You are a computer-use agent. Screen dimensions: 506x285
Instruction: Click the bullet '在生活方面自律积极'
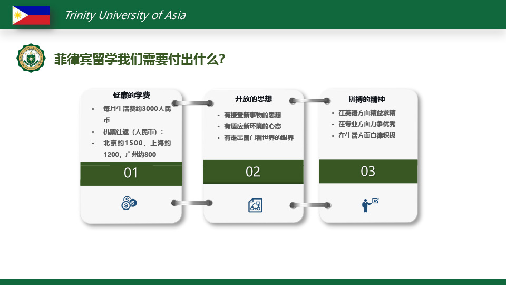pos(367,136)
